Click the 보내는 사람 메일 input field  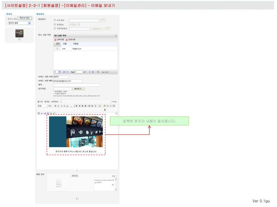(x=68, y=81)
